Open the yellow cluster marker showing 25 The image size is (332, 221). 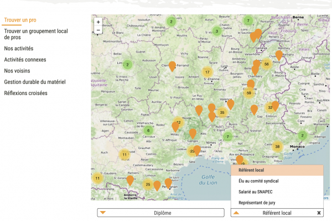point(148,185)
